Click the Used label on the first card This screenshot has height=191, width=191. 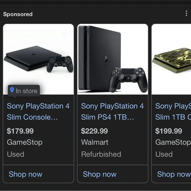coord(15,154)
